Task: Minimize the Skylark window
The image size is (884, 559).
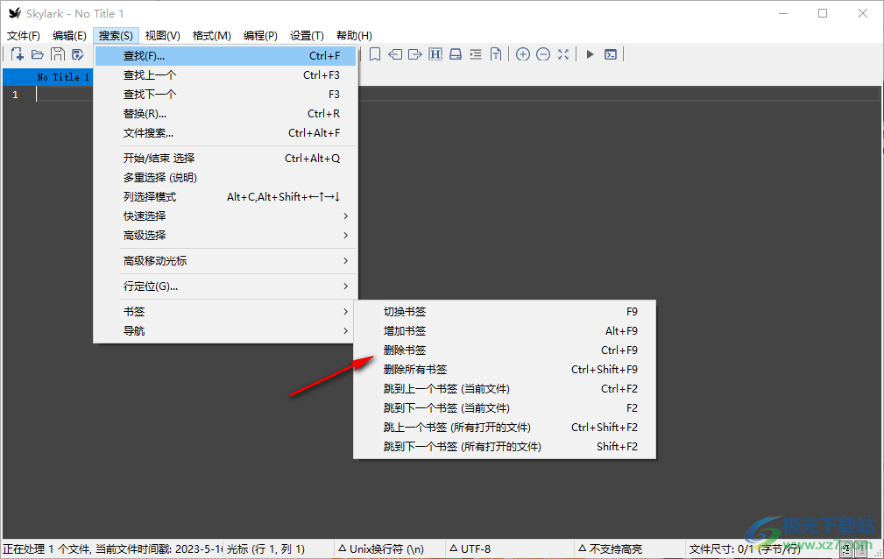Action: pos(783,13)
